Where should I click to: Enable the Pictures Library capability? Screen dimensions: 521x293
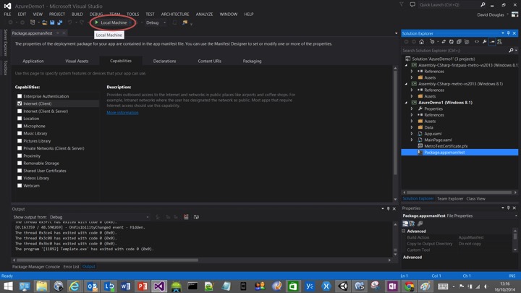20,141
